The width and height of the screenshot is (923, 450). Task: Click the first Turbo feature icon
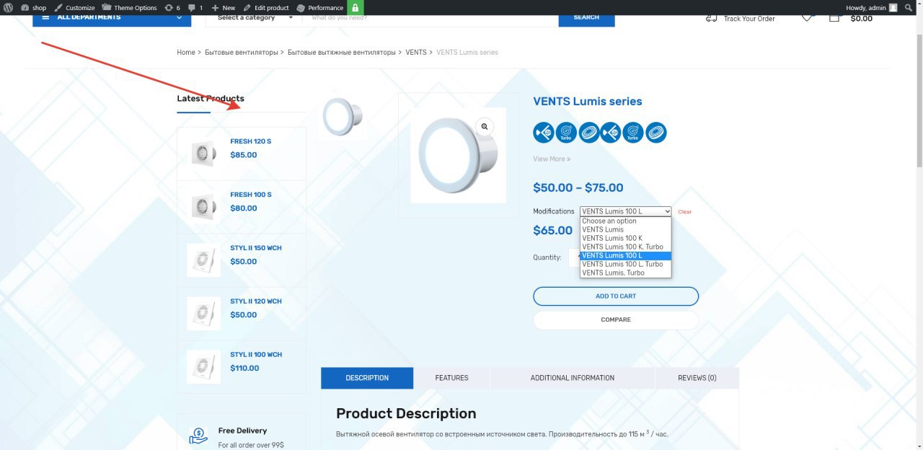566,133
